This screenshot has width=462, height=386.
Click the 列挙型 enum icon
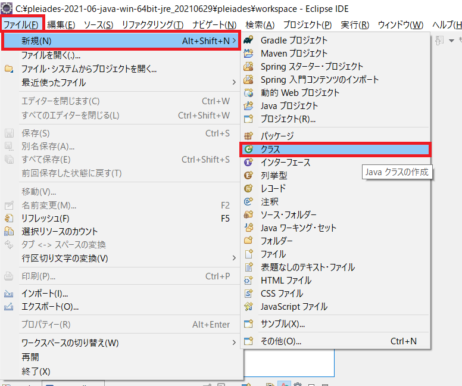coord(248,176)
